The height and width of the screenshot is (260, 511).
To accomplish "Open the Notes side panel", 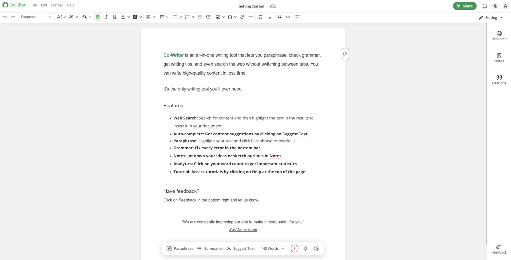I will pos(499,58).
